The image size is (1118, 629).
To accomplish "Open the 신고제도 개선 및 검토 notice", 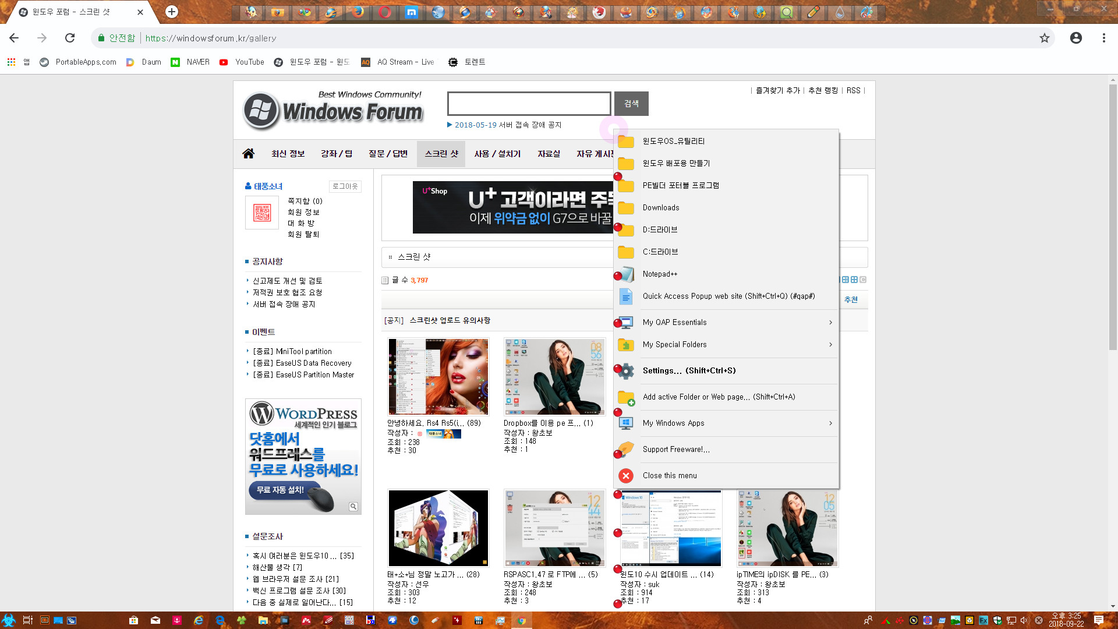I will click(x=288, y=281).
